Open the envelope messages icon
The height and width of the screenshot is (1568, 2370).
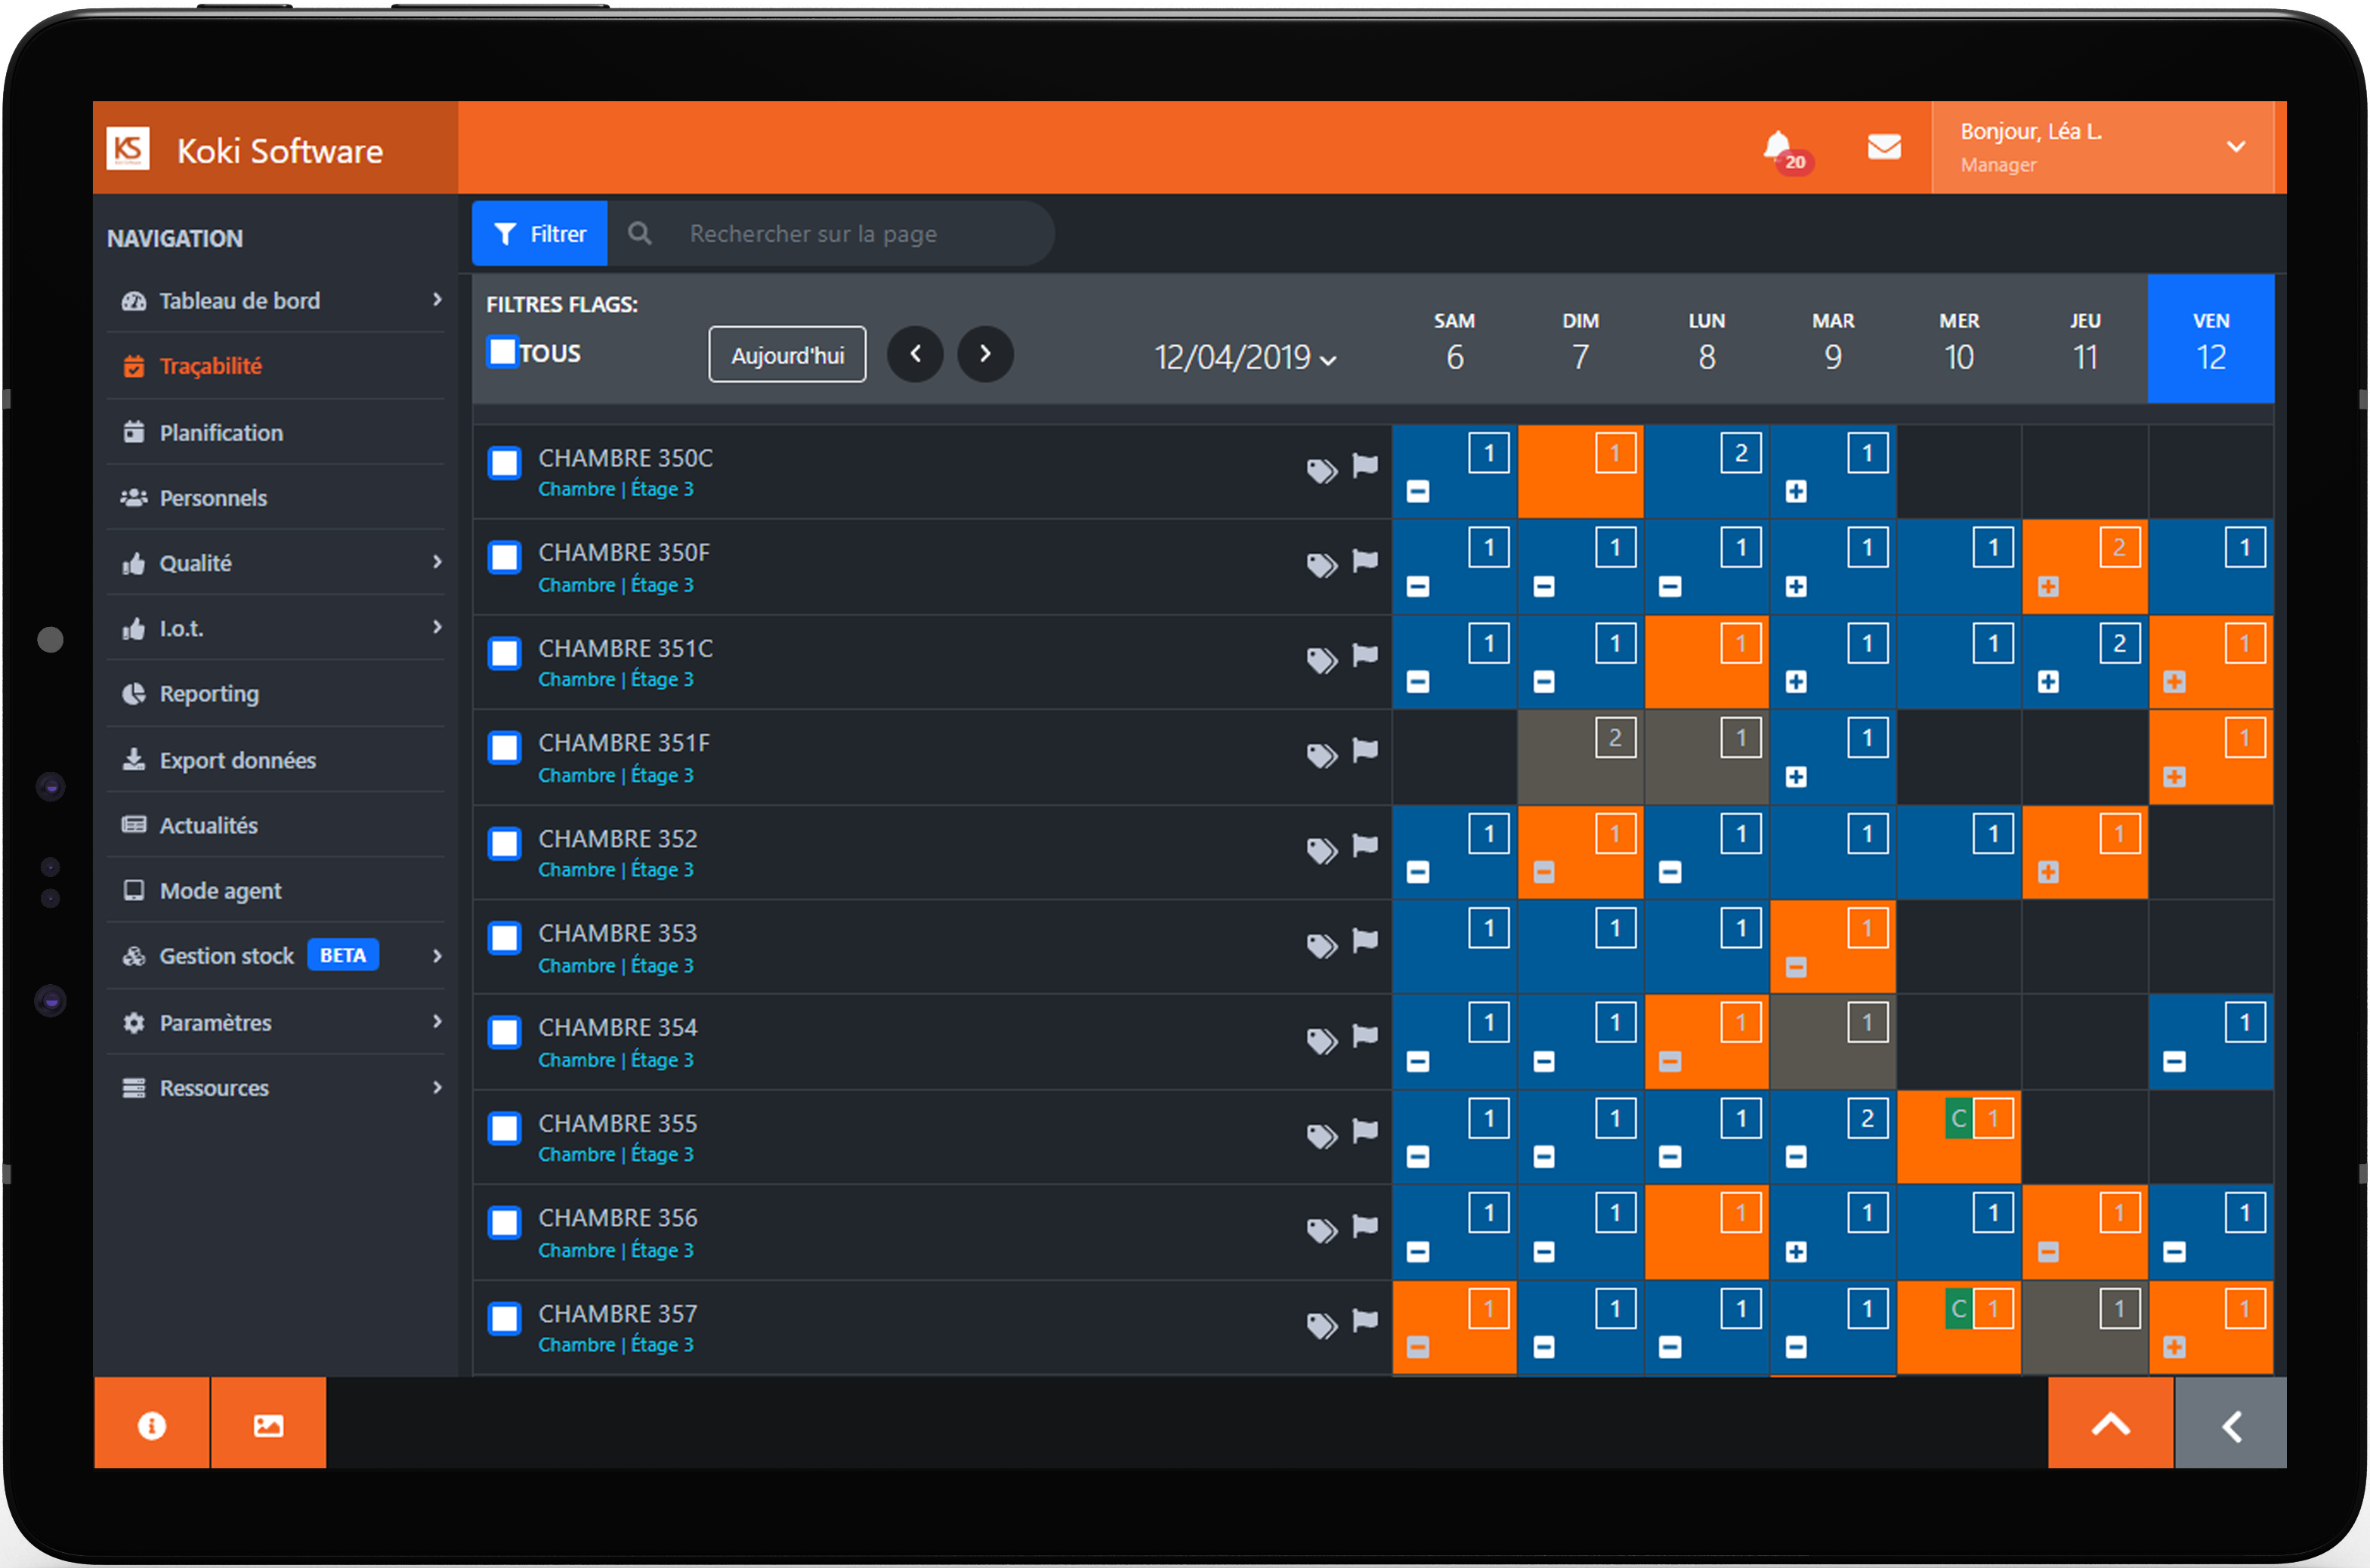click(1884, 147)
